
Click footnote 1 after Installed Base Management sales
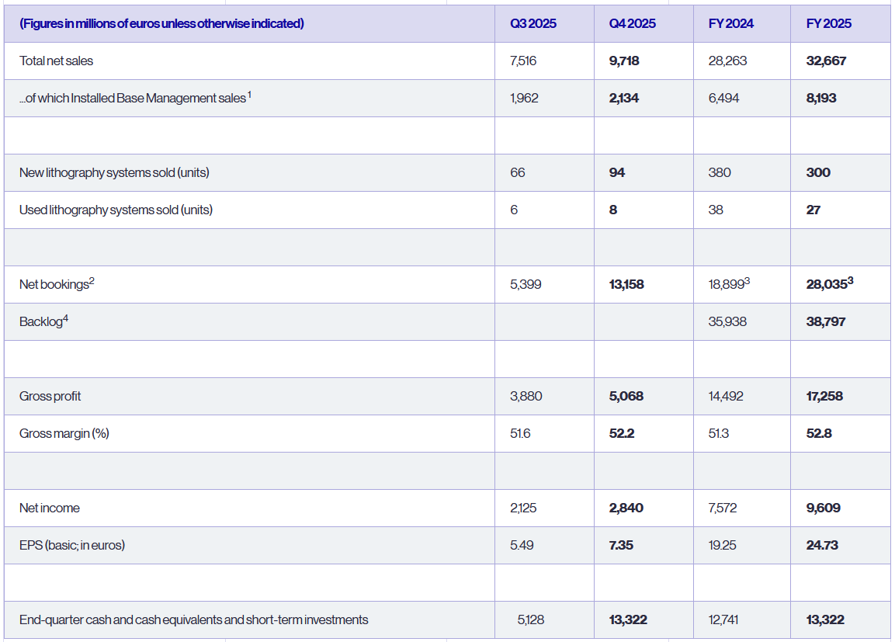pos(250,95)
